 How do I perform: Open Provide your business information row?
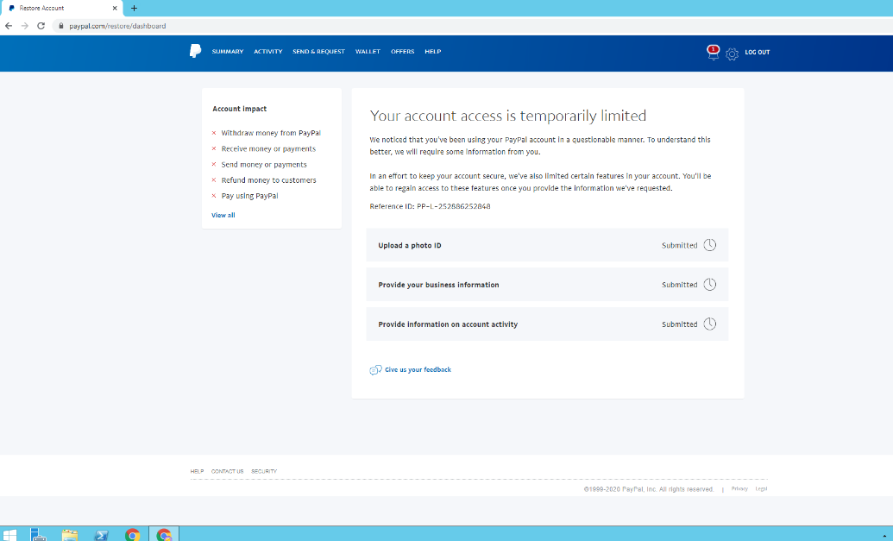pyautogui.click(x=547, y=285)
